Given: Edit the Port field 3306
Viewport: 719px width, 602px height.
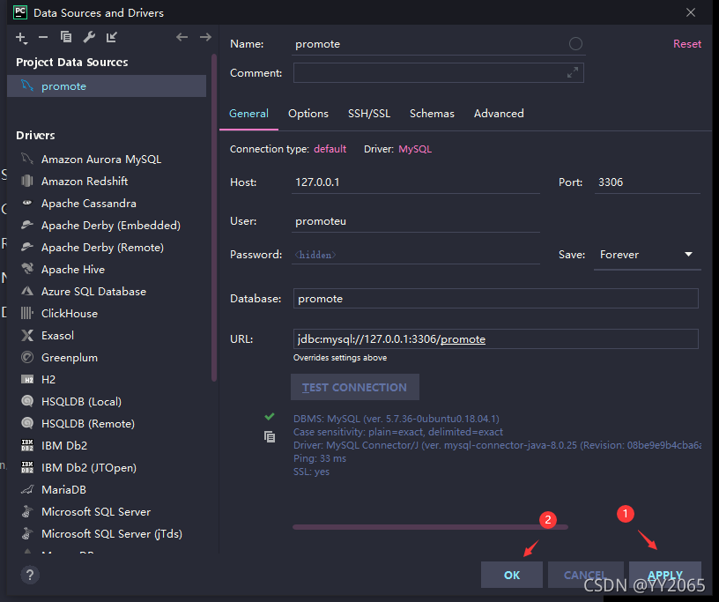Looking at the screenshot, I should (x=647, y=182).
